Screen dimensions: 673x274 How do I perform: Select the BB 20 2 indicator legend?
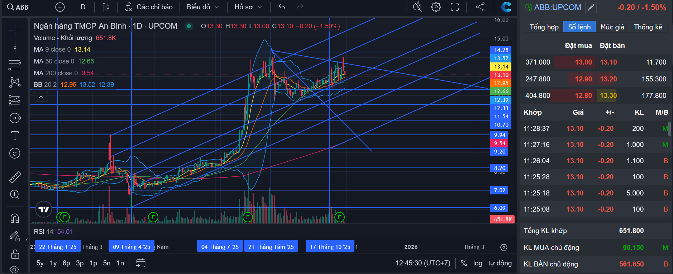pos(74,85)
